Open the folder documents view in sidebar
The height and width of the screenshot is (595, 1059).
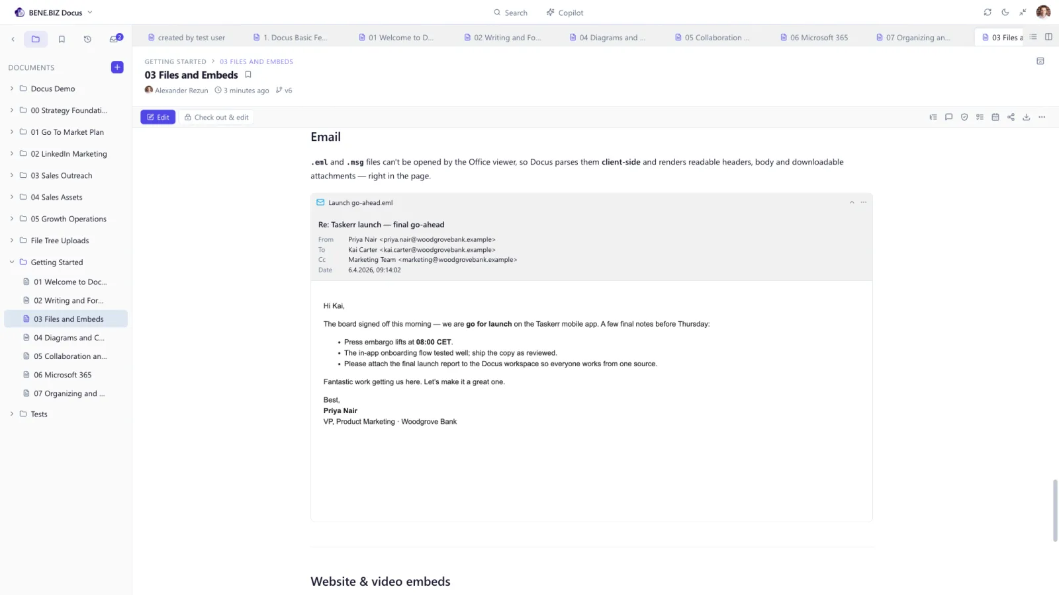click(x=36, y=39)
